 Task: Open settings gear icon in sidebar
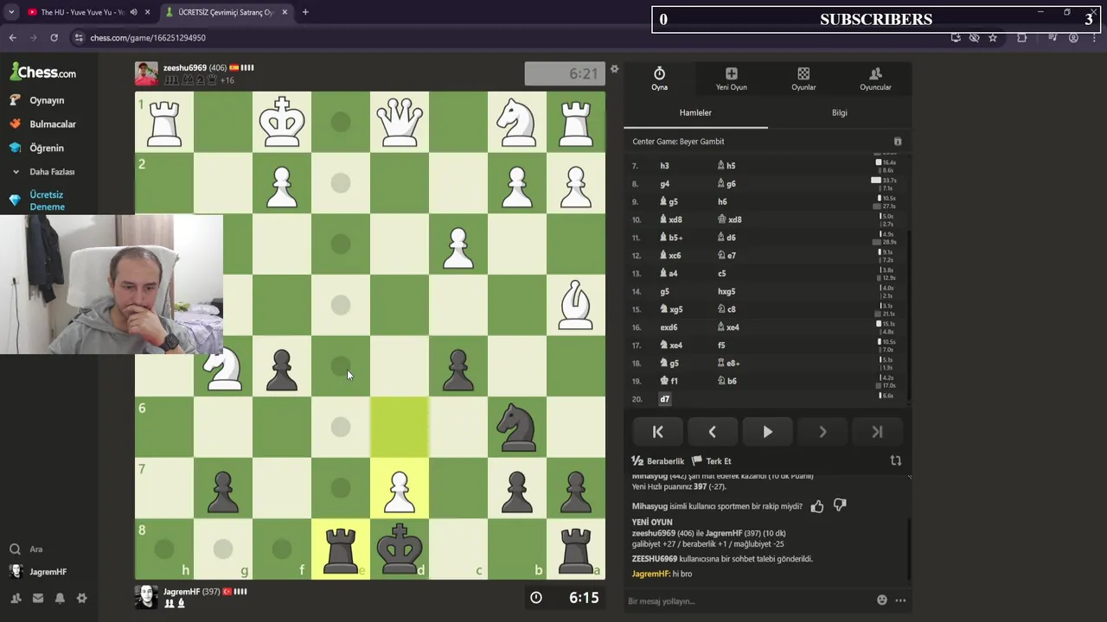tap(81, 598)
